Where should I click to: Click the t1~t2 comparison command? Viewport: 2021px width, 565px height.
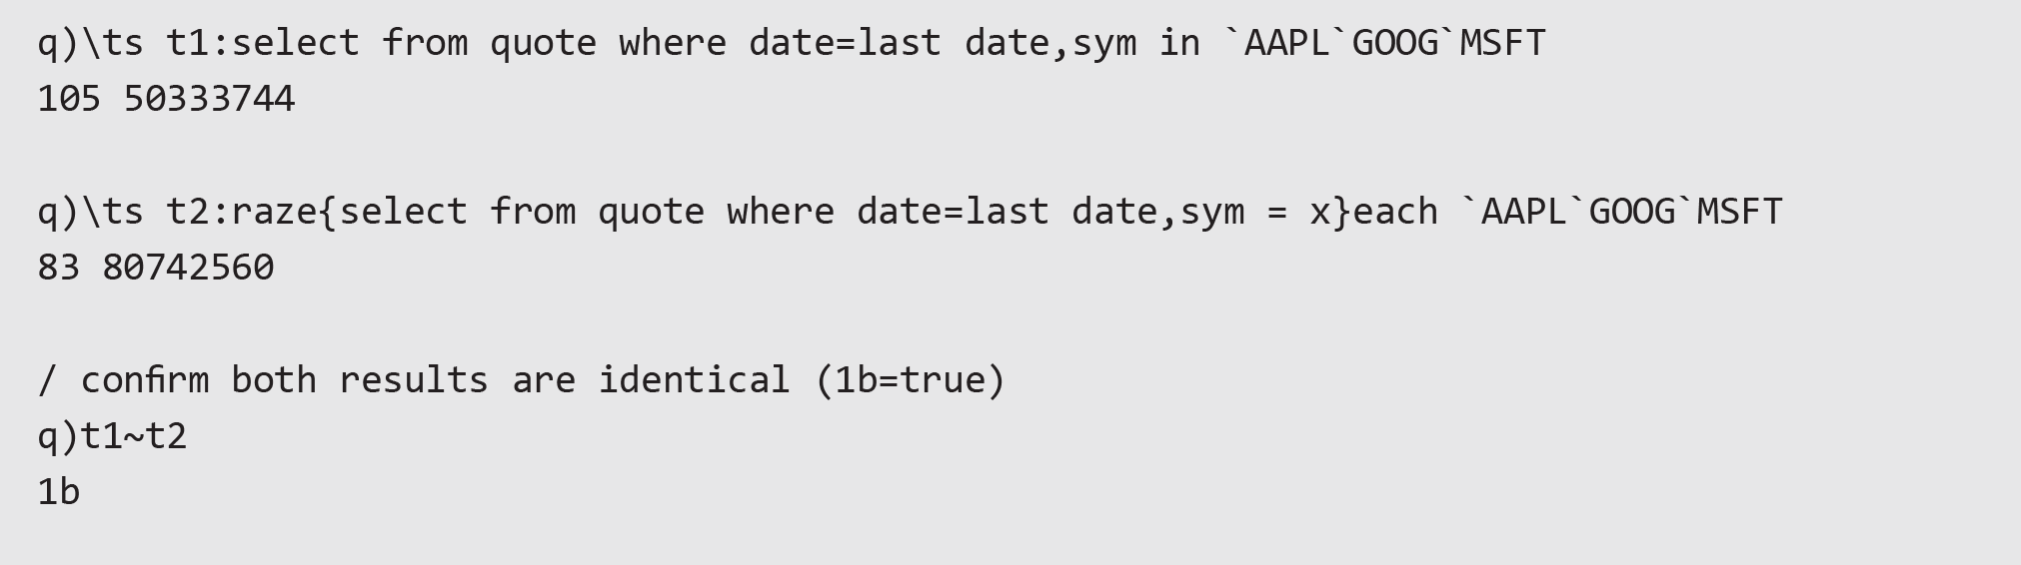point(112,436)
